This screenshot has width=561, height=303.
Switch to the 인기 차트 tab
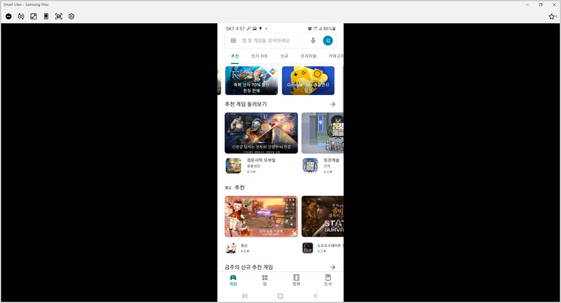(x=259, y=56)
